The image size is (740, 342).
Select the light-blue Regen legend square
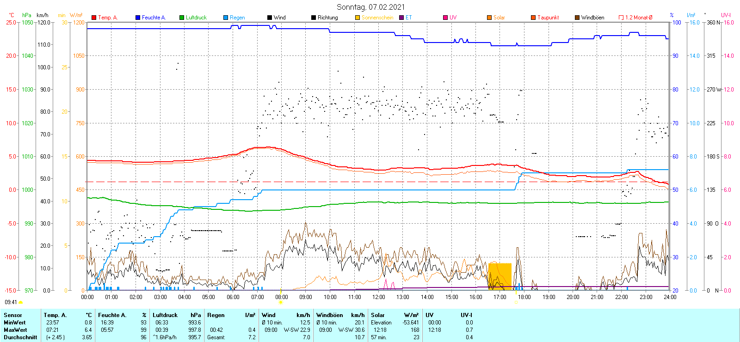[x=226, y=18]
